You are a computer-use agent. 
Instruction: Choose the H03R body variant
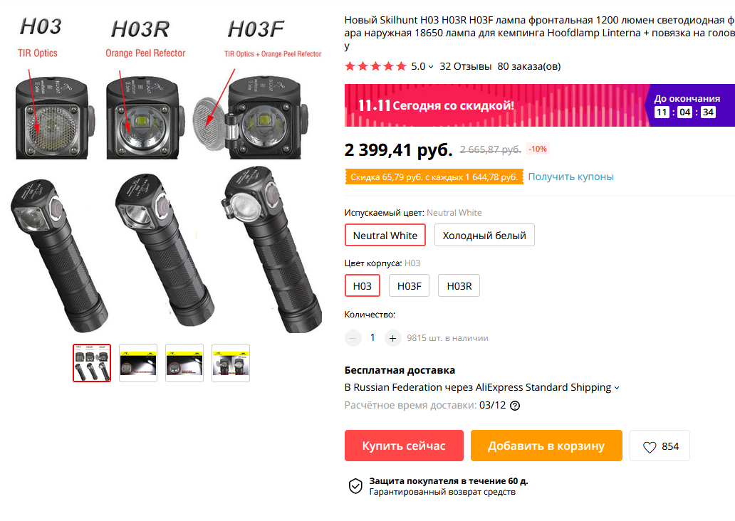tap(459, 286)
